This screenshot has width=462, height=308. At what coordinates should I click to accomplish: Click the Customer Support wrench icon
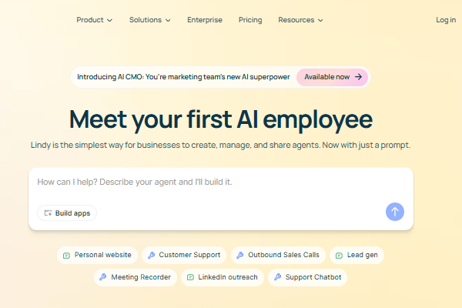152,255
